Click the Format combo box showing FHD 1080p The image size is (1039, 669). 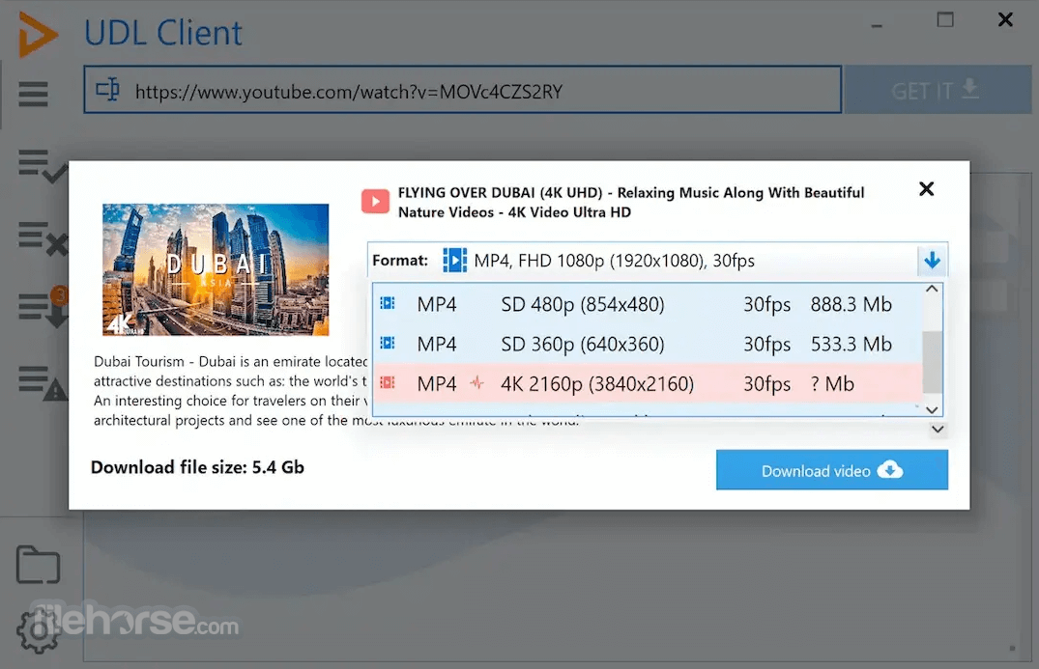point(657,260)
